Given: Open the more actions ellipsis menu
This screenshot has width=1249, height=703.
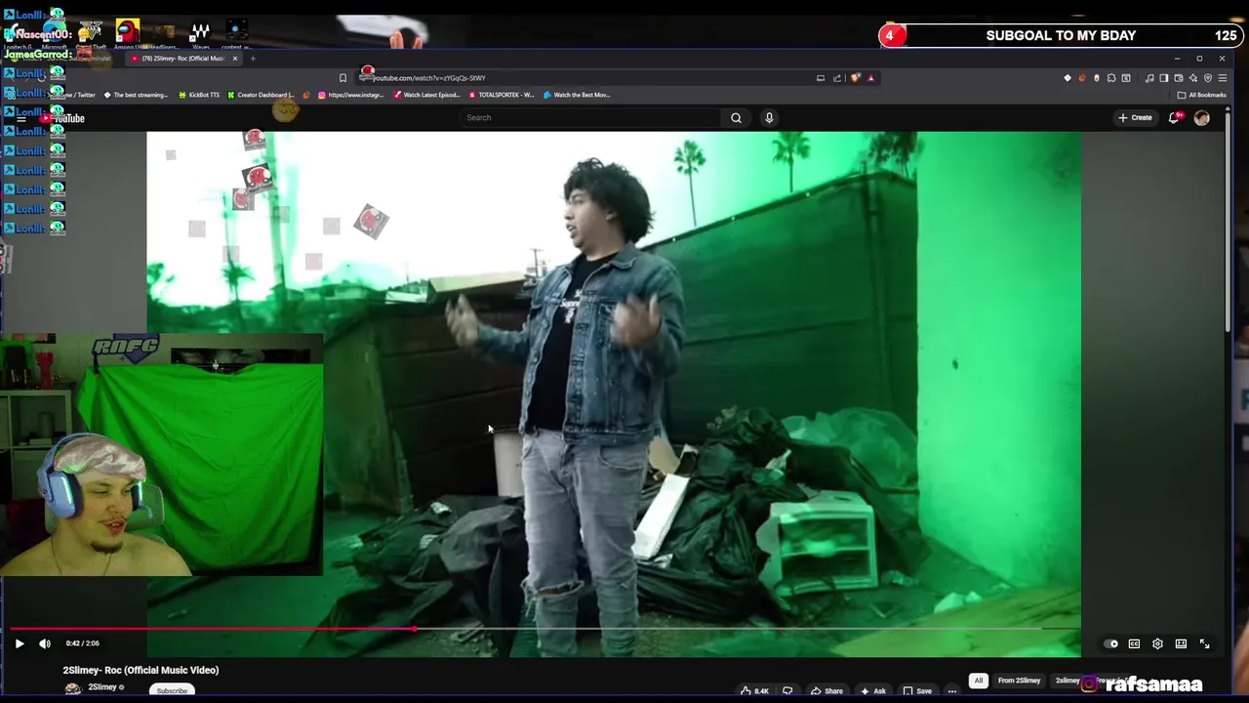Looking at the screenshot, I should coord(952,691).
